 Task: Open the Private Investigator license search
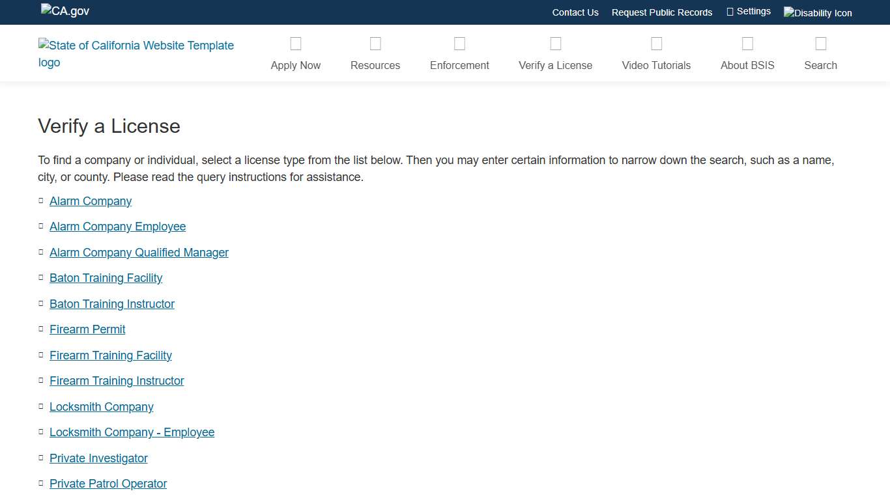[x=98, y=458]
